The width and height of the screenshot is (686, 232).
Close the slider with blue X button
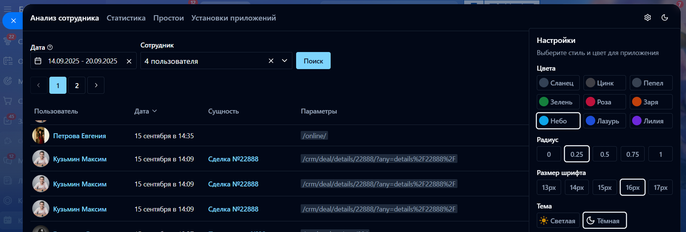coord(13,21)
